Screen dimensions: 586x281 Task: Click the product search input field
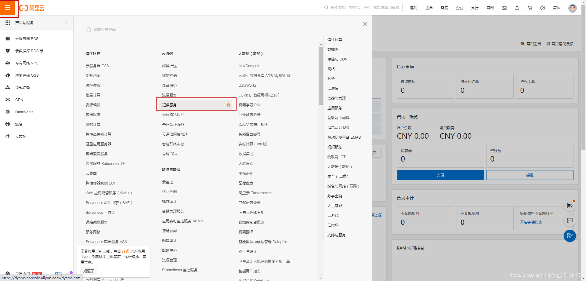click(201, 29)
